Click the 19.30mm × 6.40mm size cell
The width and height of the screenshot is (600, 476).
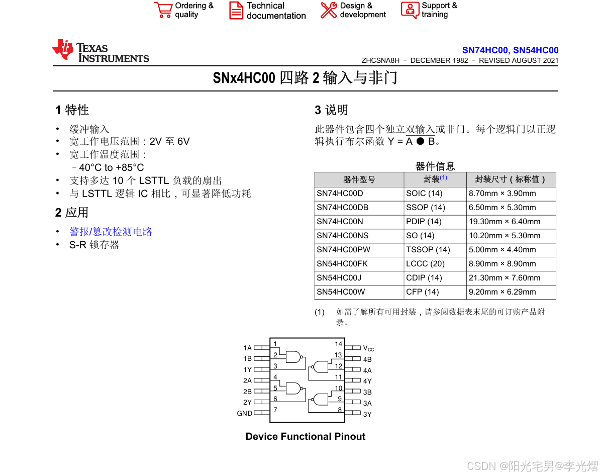[511, 222]
